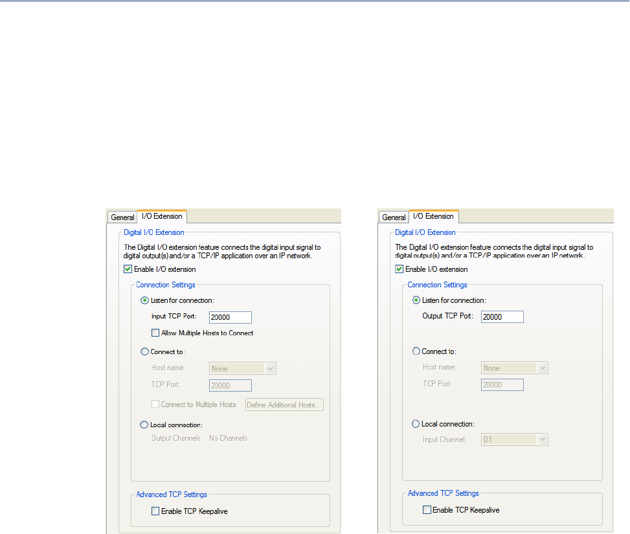Enable TCP Keepalive in left dialog

155,511
